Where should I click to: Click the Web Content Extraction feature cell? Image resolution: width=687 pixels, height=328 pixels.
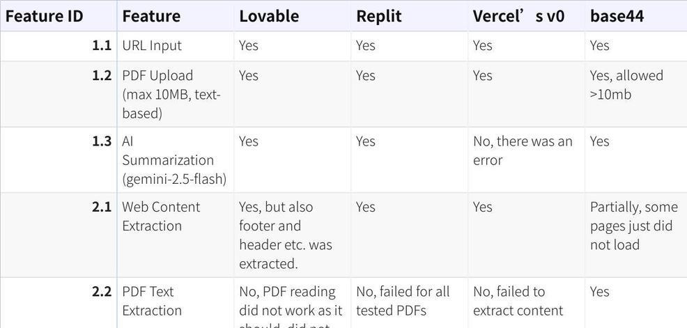coord(161,217)
